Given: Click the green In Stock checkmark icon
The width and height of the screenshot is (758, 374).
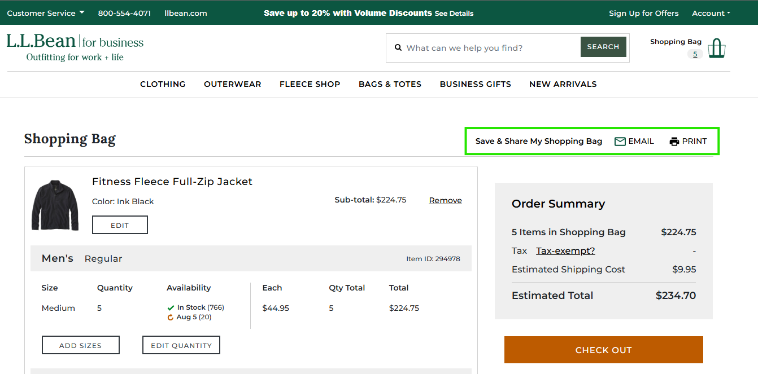Looking at the screenshot, I should click(x=171, y=308).
